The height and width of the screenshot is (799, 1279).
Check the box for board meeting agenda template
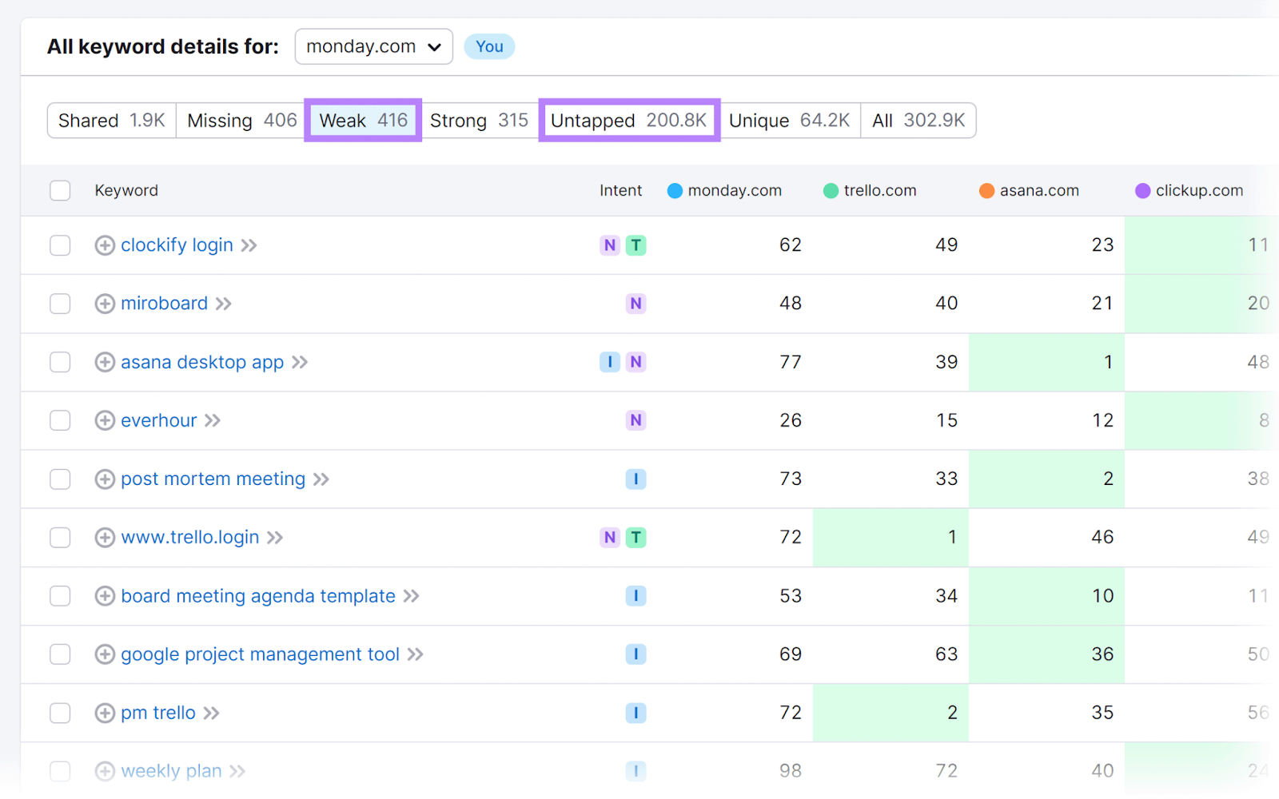[x=60, y=596]
